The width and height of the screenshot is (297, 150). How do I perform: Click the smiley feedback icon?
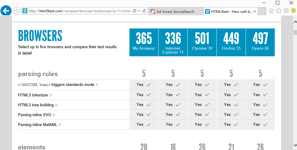293,10
